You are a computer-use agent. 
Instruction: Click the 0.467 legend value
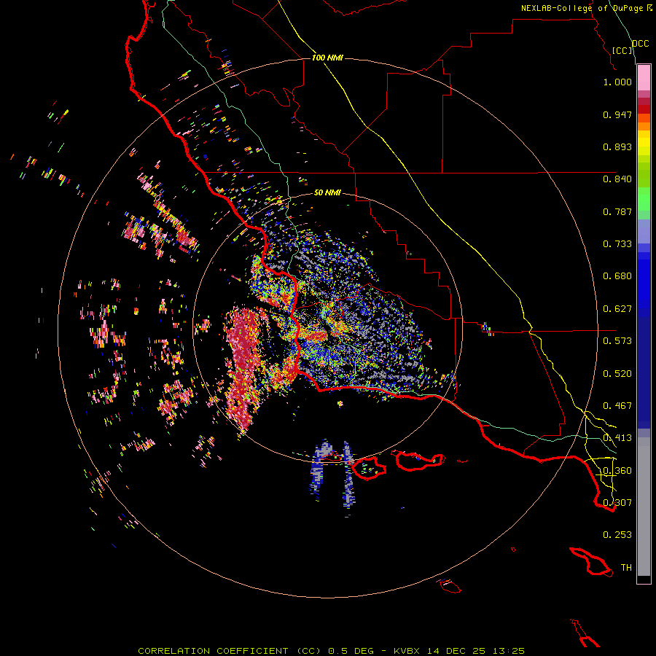point(617,406)
